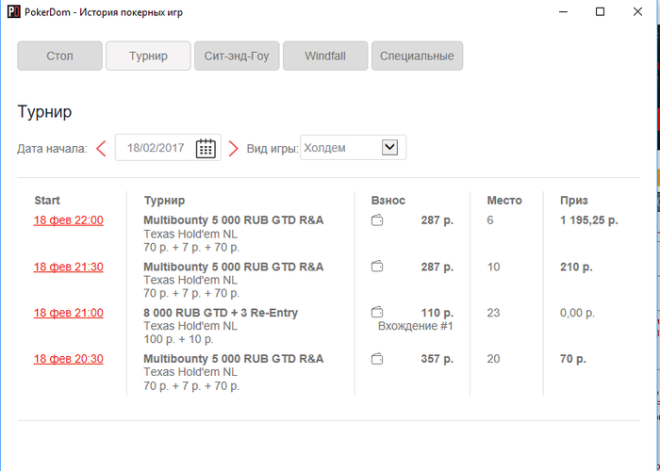
Task: Open the 18 фев 21:30 tournament link
Action: click(69, 267)
